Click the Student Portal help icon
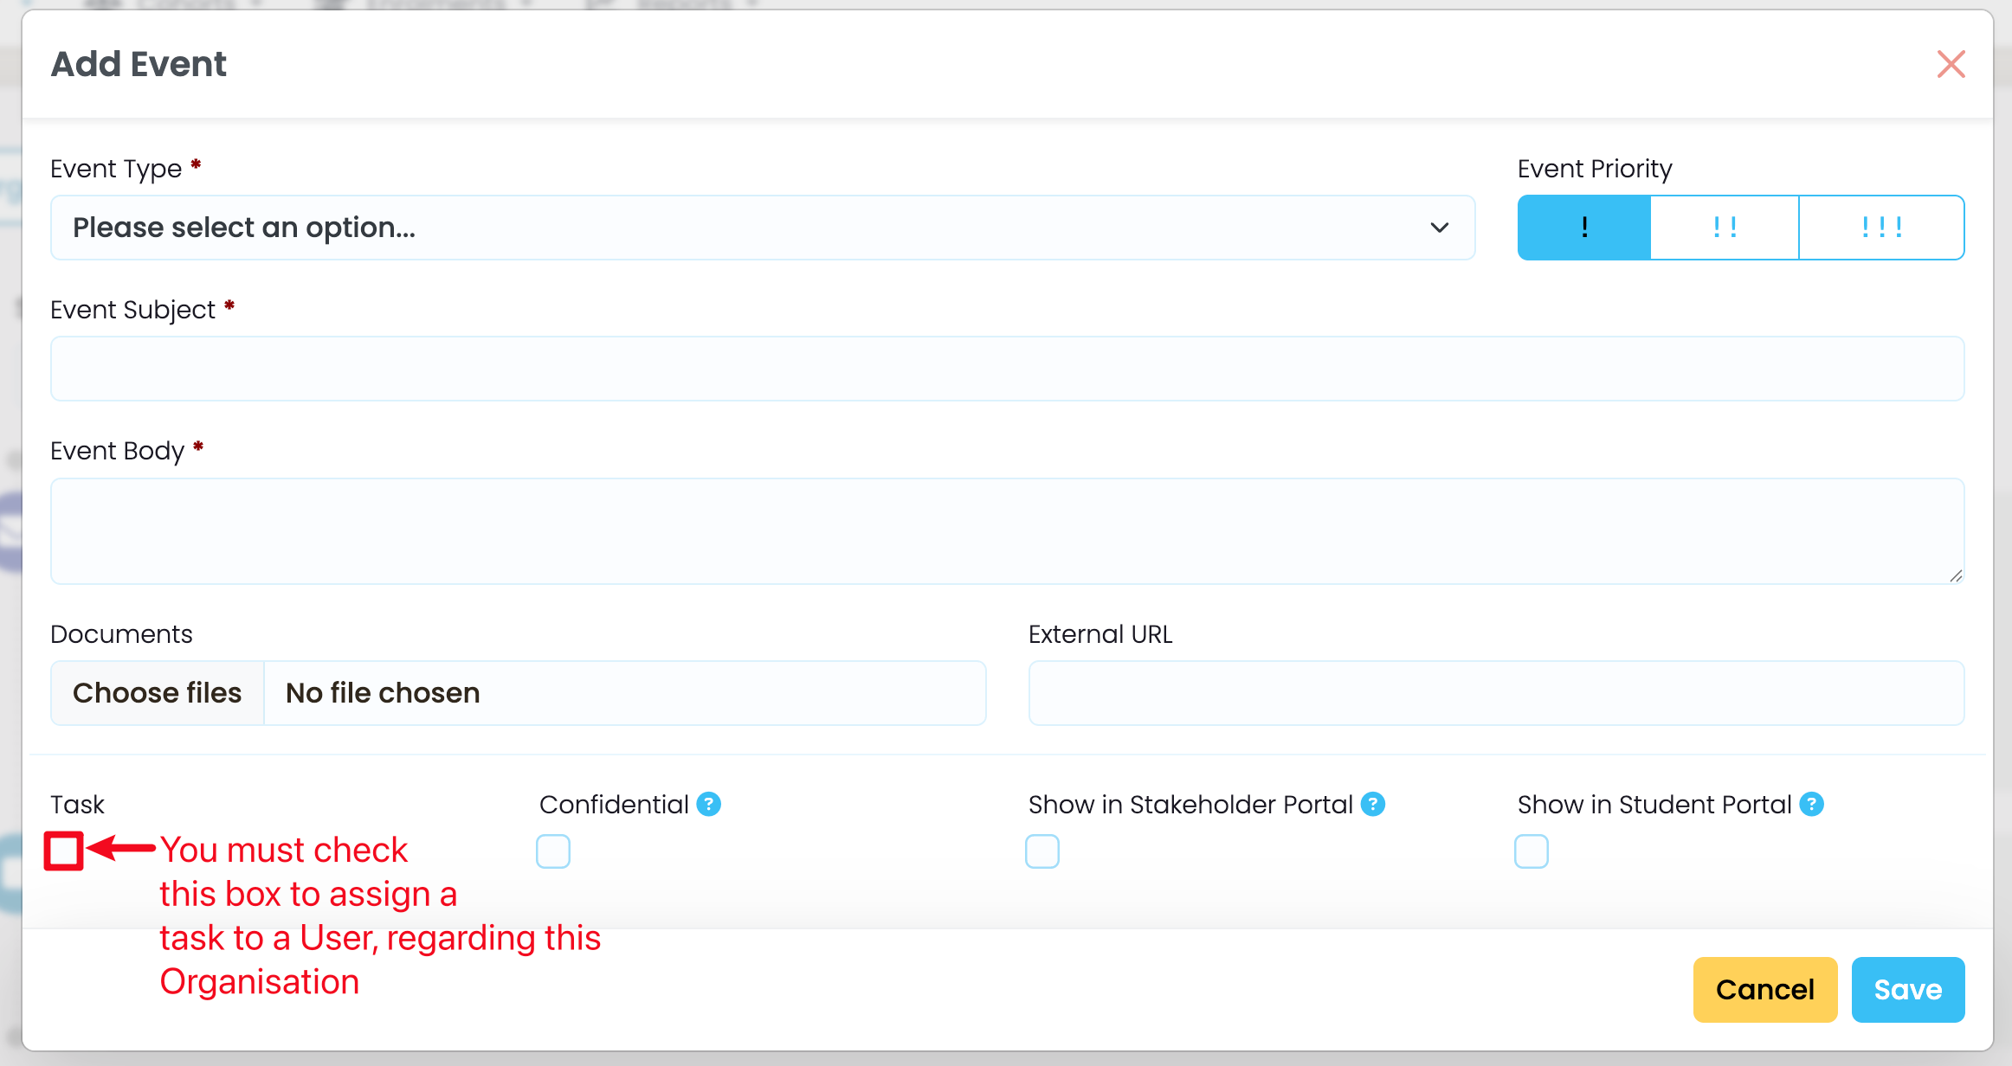 point(1811,805)
